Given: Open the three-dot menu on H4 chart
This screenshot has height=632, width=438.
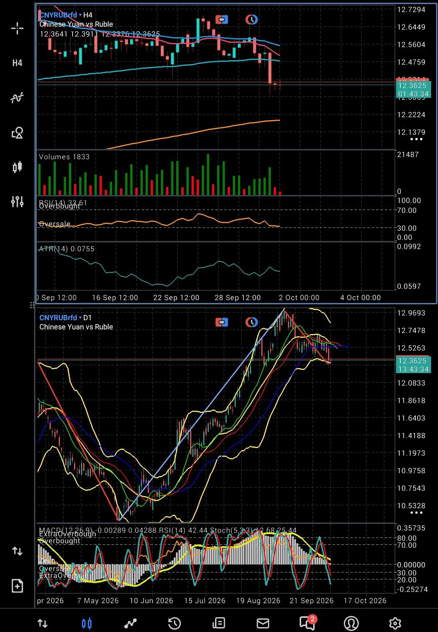Looking at the screenshot, I should 416,139.
